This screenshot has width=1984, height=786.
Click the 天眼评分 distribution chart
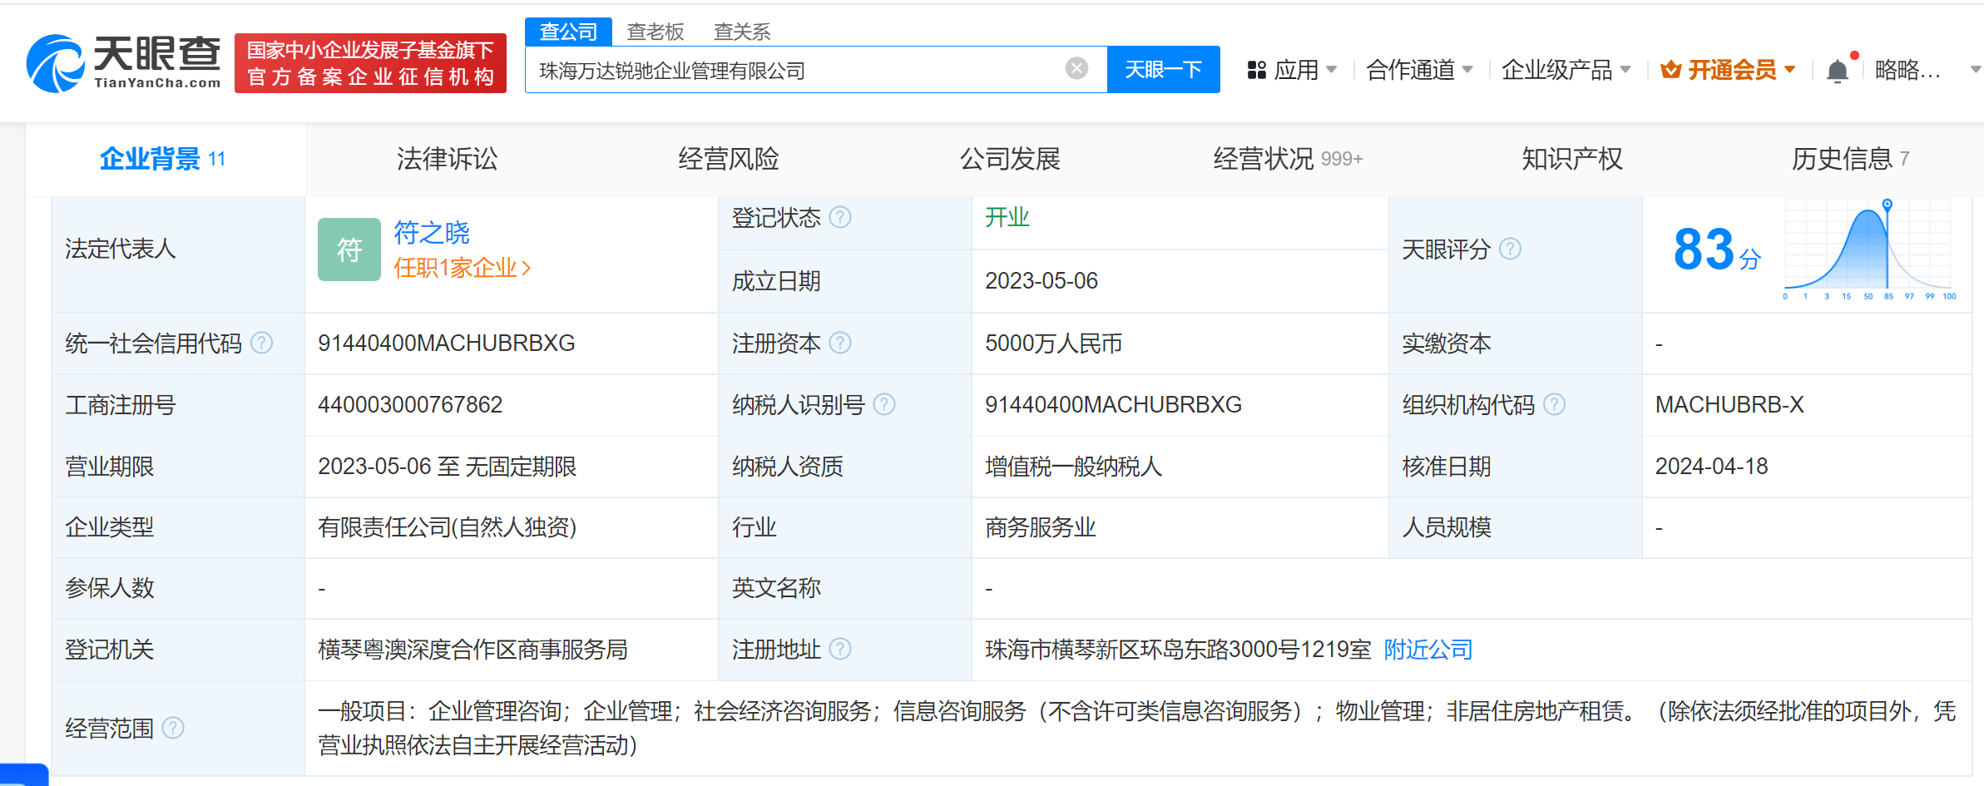[1868, 250]
